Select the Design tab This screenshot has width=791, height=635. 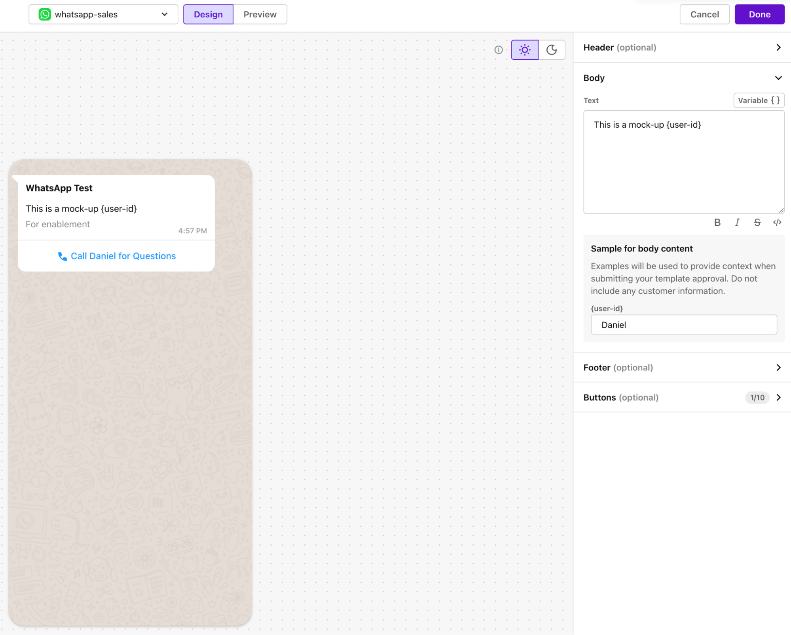(208, 14)
